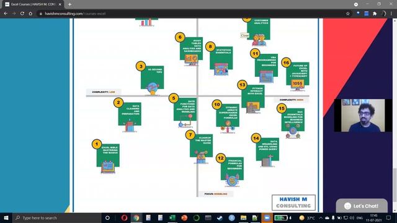The height and width of the screenshot is (223, 397).
Task: Open the notifications action center
Action: click(x=389, y=217)
